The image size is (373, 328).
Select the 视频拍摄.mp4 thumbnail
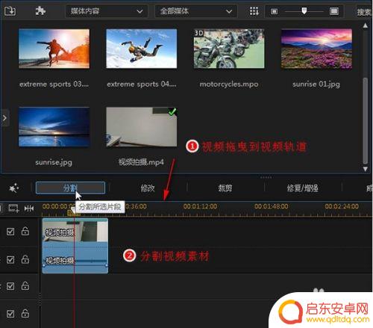point(142,127)
